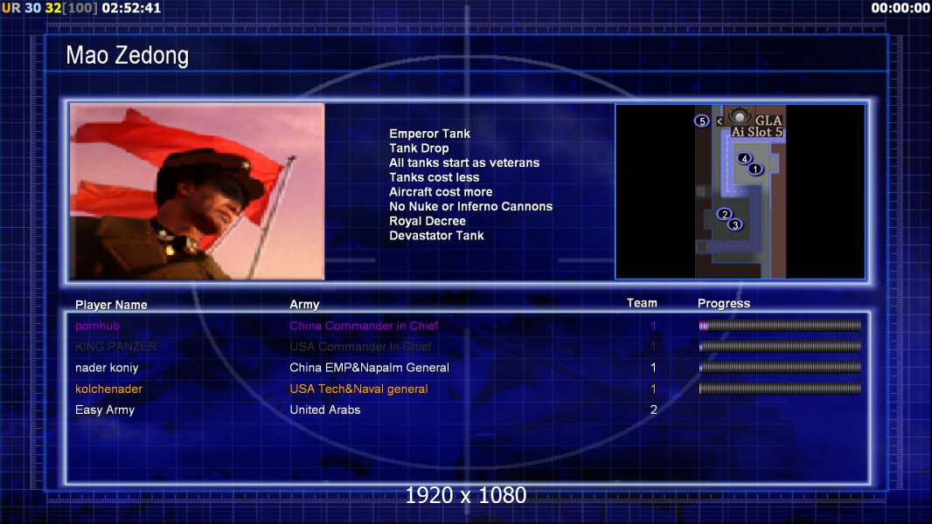
Task: Click the Mao Zedong title
Action: 127,55
